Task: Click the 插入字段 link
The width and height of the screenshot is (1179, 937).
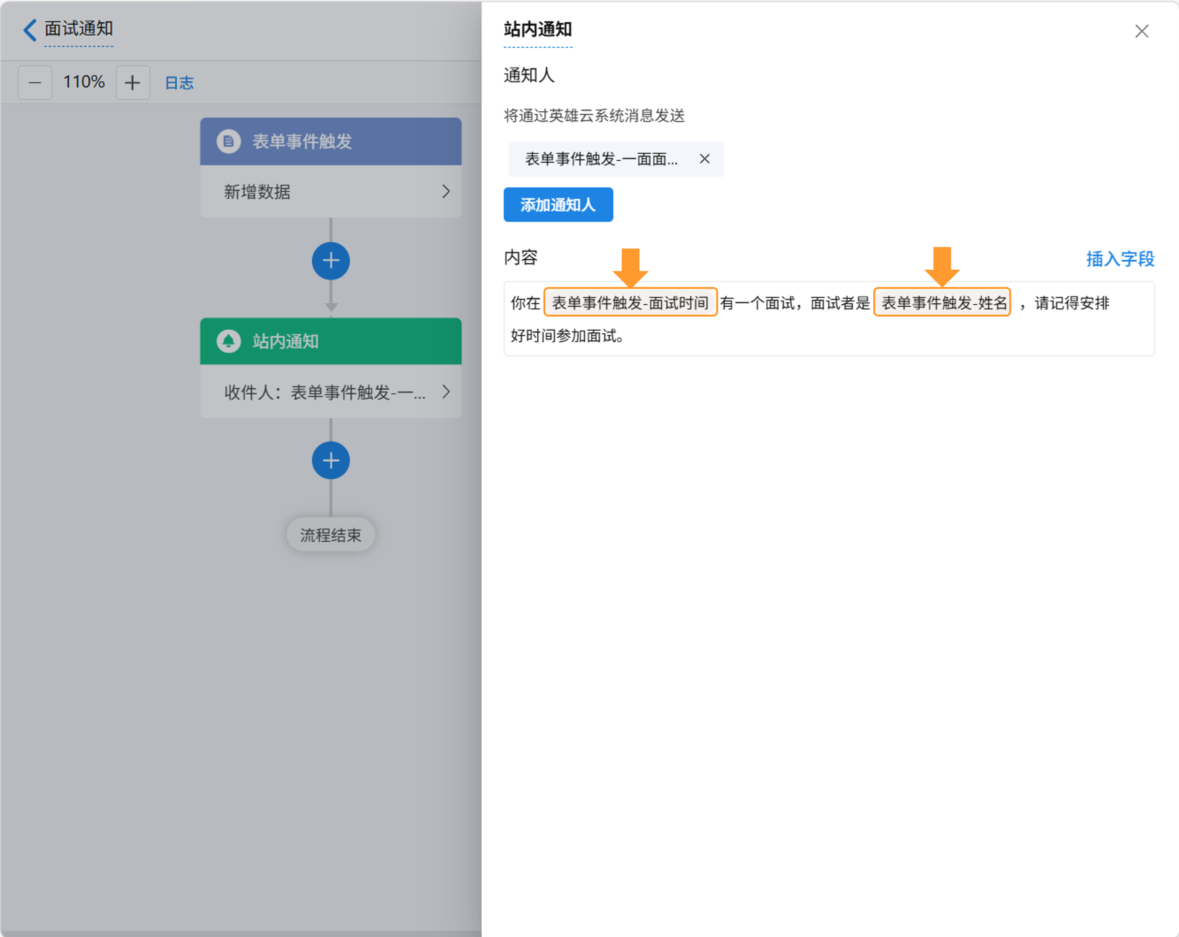Action: point(1119,258)
